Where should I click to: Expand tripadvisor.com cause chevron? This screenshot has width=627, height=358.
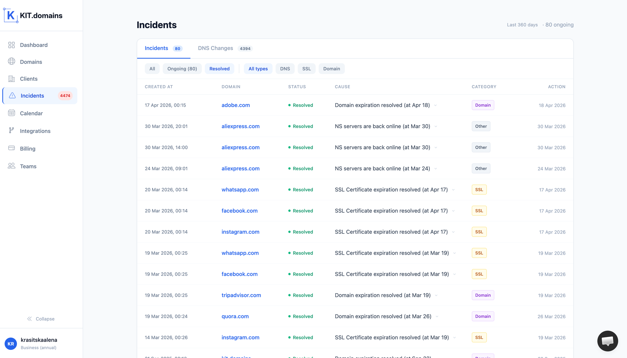[x=436, y=295]
